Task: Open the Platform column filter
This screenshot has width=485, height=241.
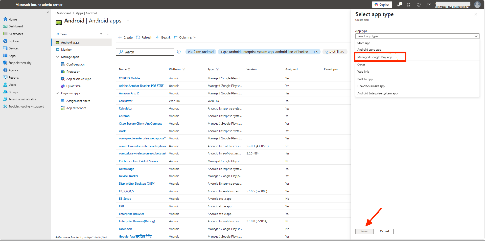Action: coord(184,69)
